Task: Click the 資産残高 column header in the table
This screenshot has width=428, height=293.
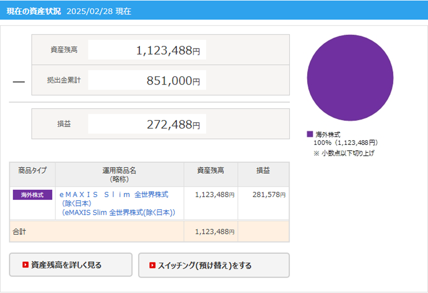Action: pos(211,171)
